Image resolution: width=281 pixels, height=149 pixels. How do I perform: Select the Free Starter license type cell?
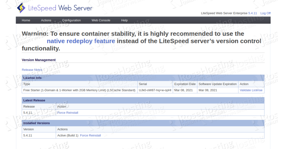click(x=79, y=90)
